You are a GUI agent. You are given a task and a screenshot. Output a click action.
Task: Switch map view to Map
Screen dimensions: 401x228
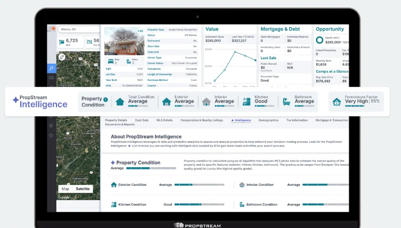(x=65, y=189)
